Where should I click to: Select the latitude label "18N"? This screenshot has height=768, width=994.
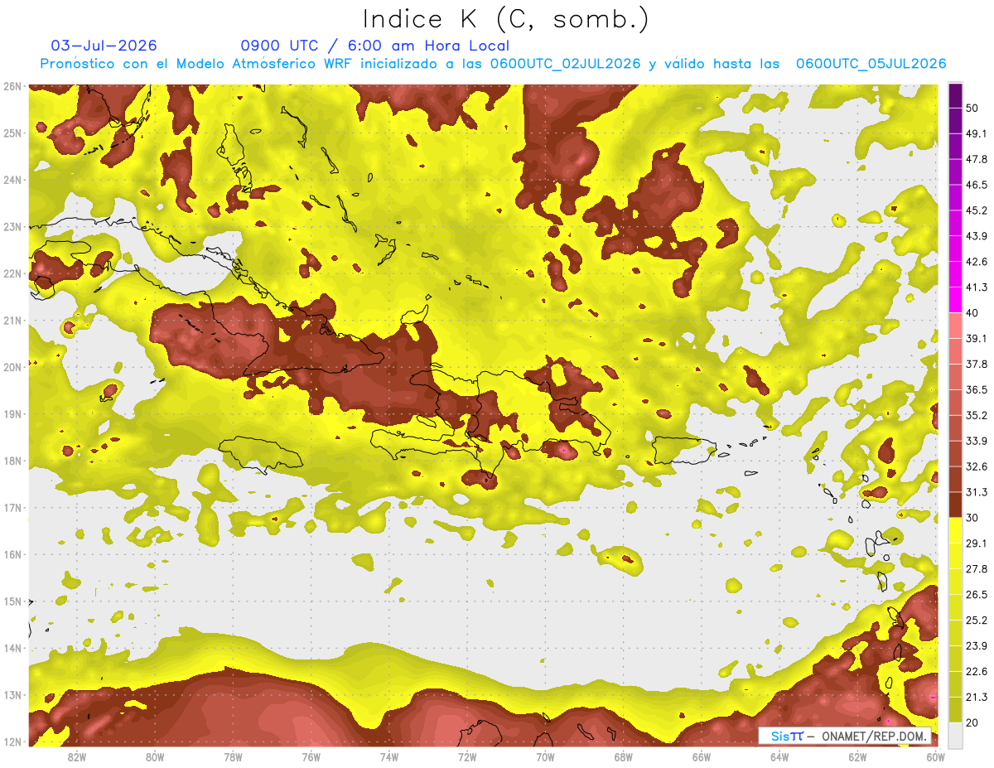coord(12,461)
